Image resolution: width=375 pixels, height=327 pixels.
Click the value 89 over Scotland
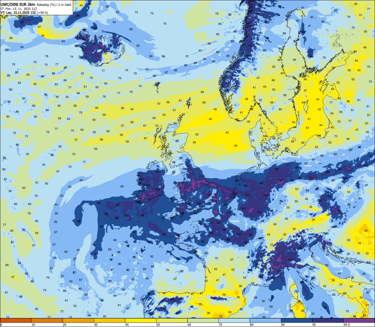(x=177, y=141)
